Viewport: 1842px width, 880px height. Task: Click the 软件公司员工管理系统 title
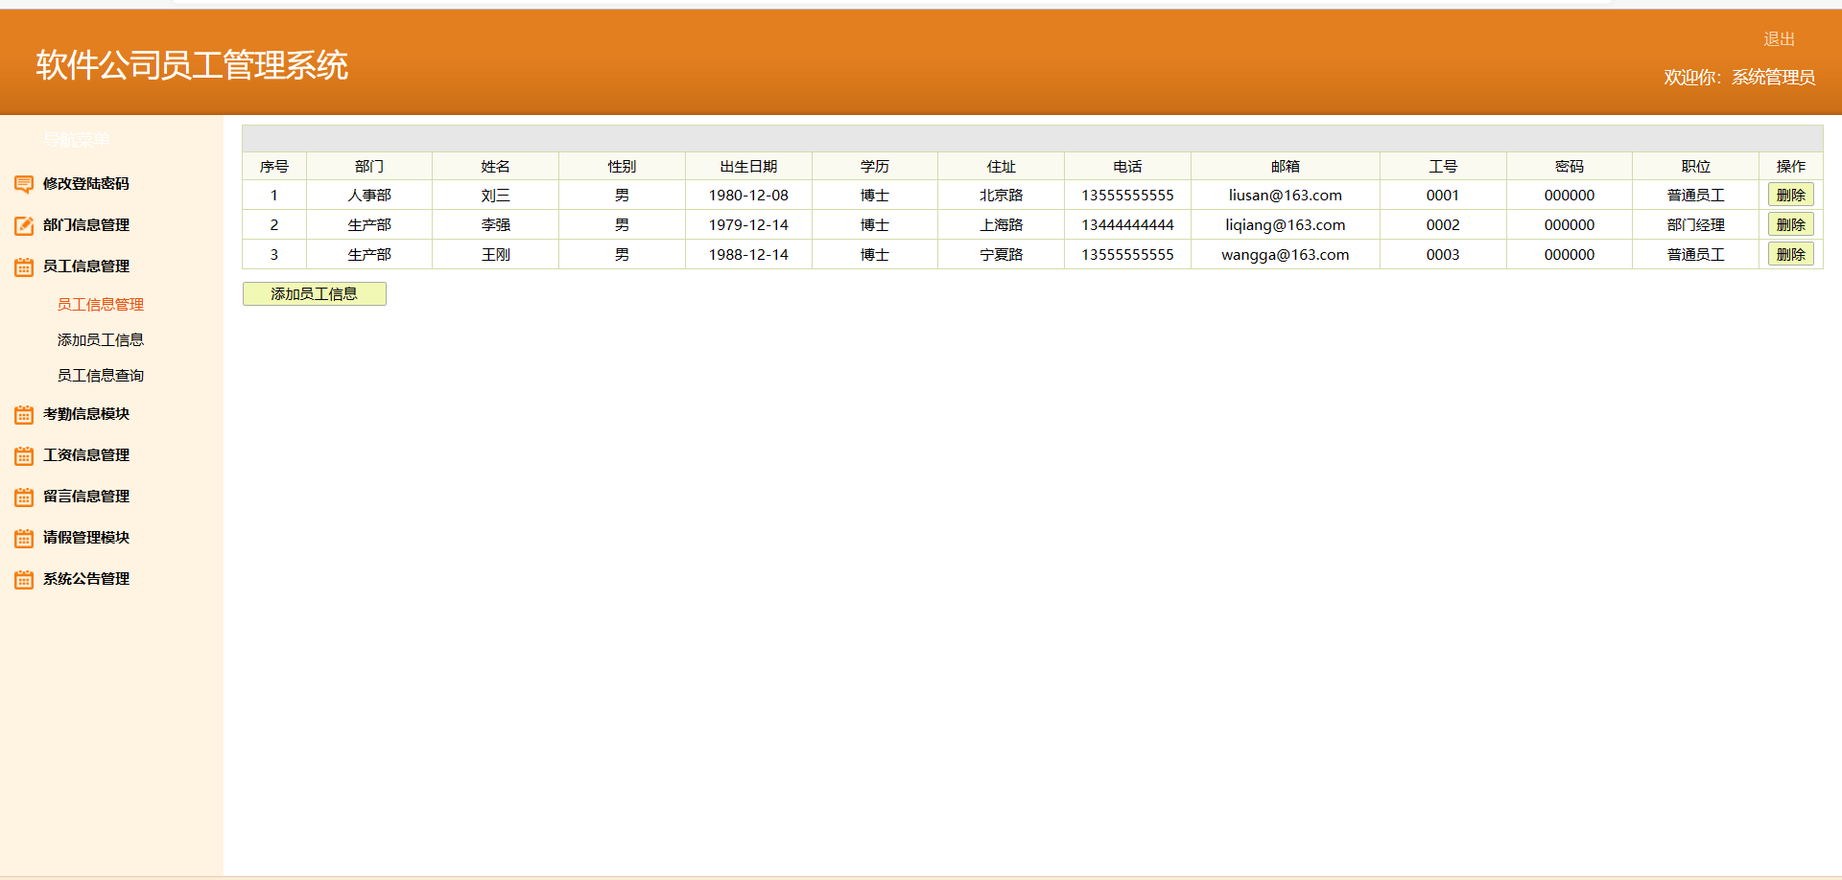coord(192,65)
